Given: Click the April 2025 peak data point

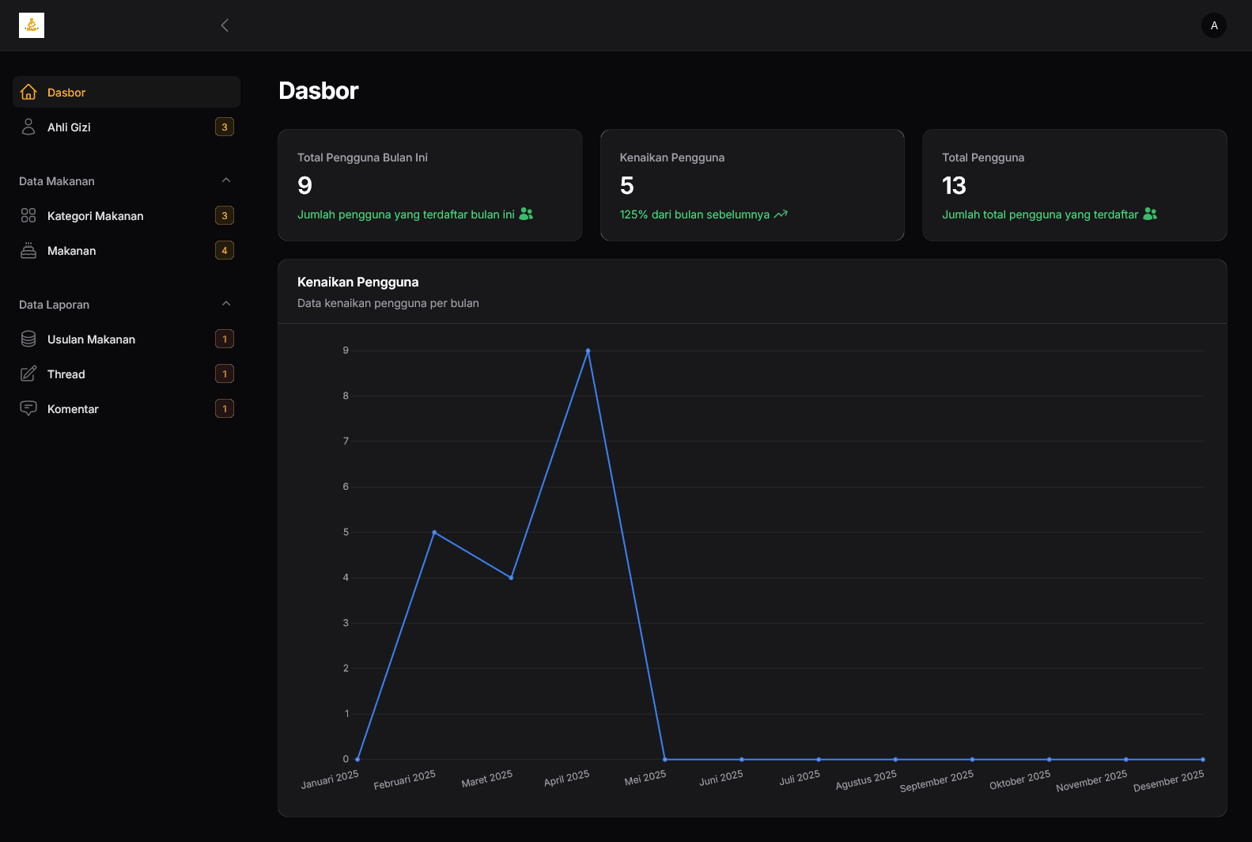Looking at the screenshot, I should point(588,351).
